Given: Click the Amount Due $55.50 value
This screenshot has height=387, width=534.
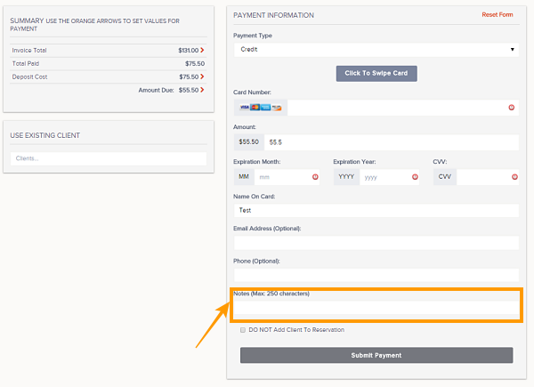Looking at the screenshot, I should 189,90.
